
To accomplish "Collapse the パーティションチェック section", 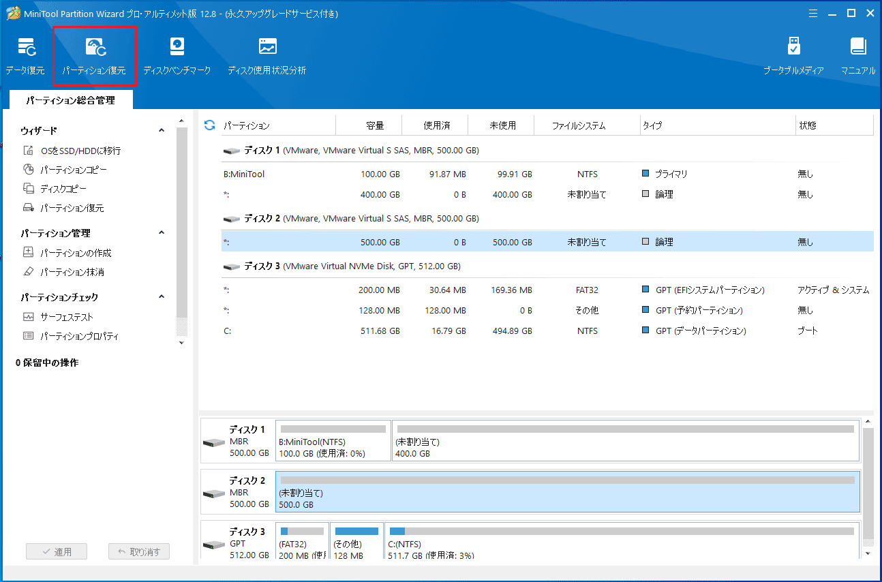I will tap(162, 297).
